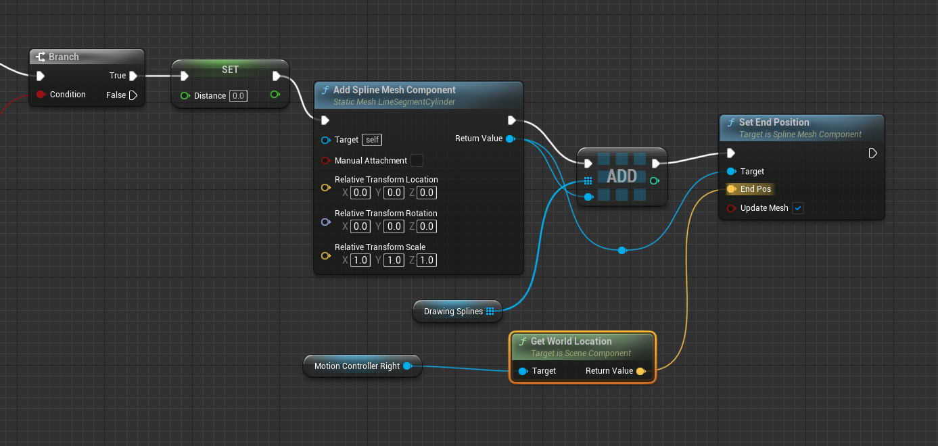Select the Branch node title
The height and width of the screenshot is (446, 938).
64,57
